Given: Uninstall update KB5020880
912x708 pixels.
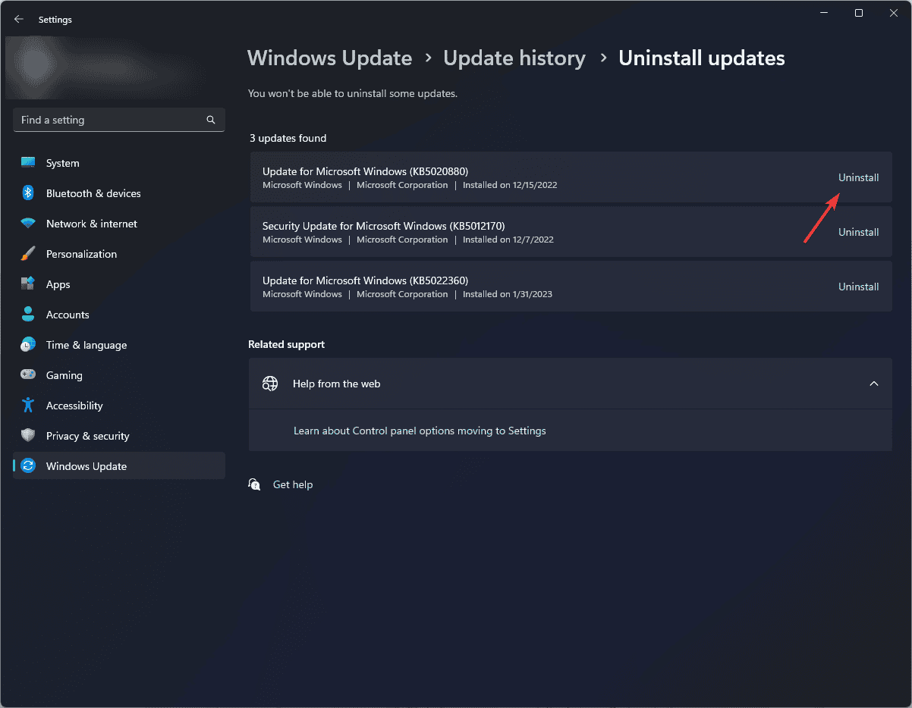Looking at the screenshot, I should pyautogui.click(x=858, y=177).
